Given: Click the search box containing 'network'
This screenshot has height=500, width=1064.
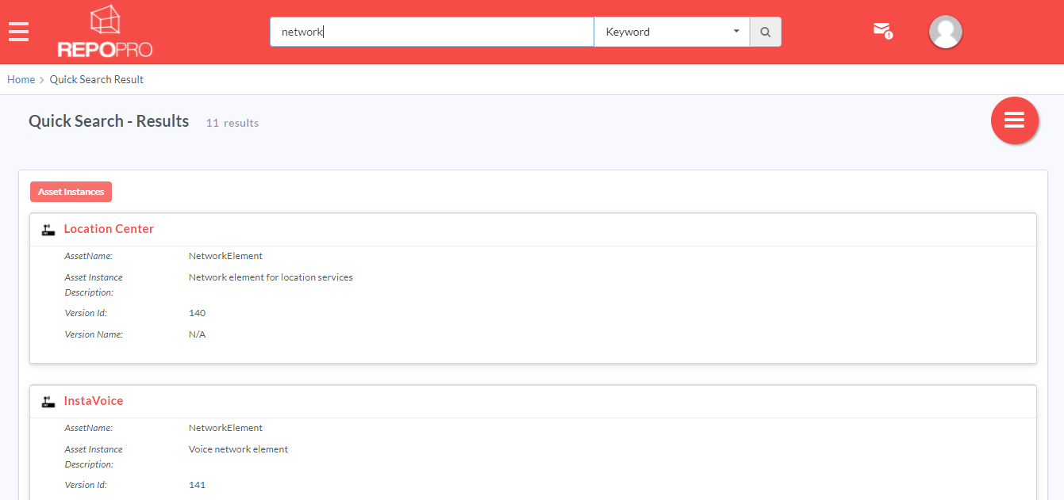Looking at the screenshot, I should [432, 32].
